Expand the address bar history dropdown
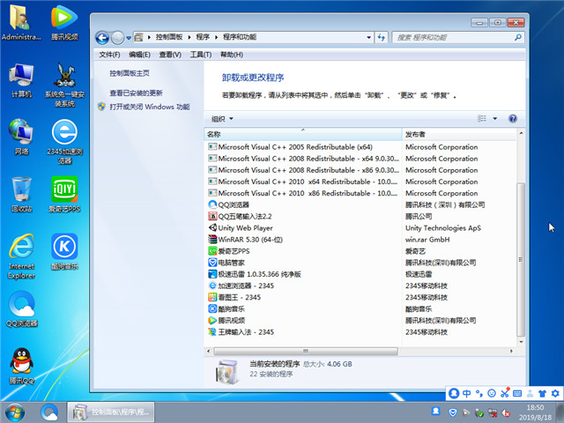Screen dimensions: 564x423 click(368, 37)
